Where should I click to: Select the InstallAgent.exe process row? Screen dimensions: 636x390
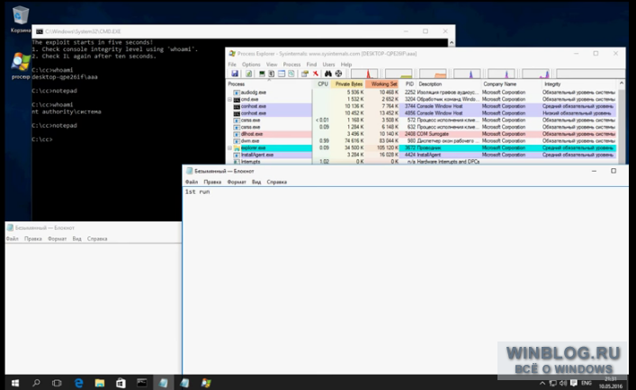421,155
